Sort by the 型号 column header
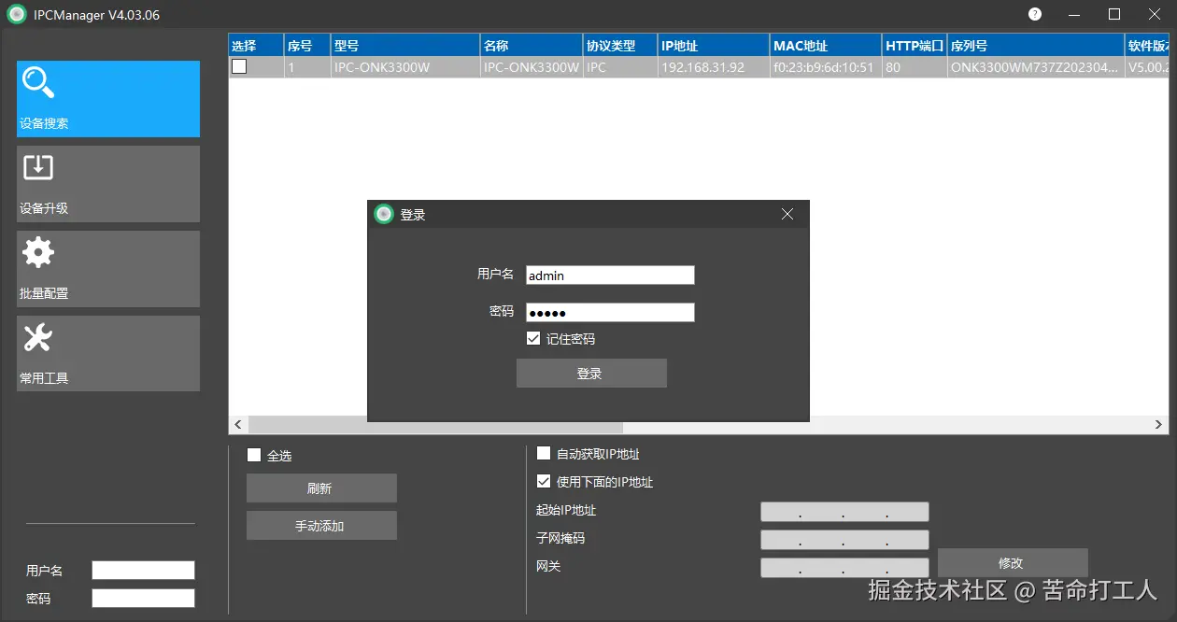This screenshot has width=1177, height=622. [x=405, y=46]
